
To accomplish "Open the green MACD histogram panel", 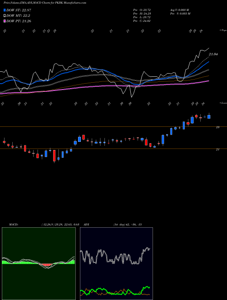I will pyautogui.click(x=39, y=264).
